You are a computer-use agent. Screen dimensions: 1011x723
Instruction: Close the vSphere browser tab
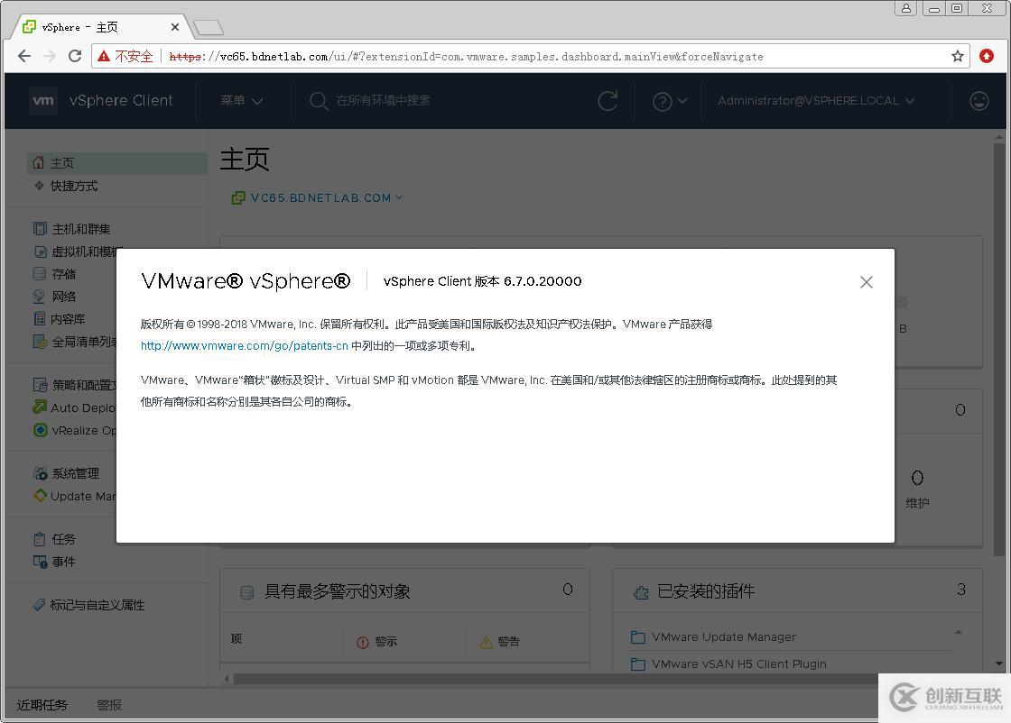tap(175, 27)
